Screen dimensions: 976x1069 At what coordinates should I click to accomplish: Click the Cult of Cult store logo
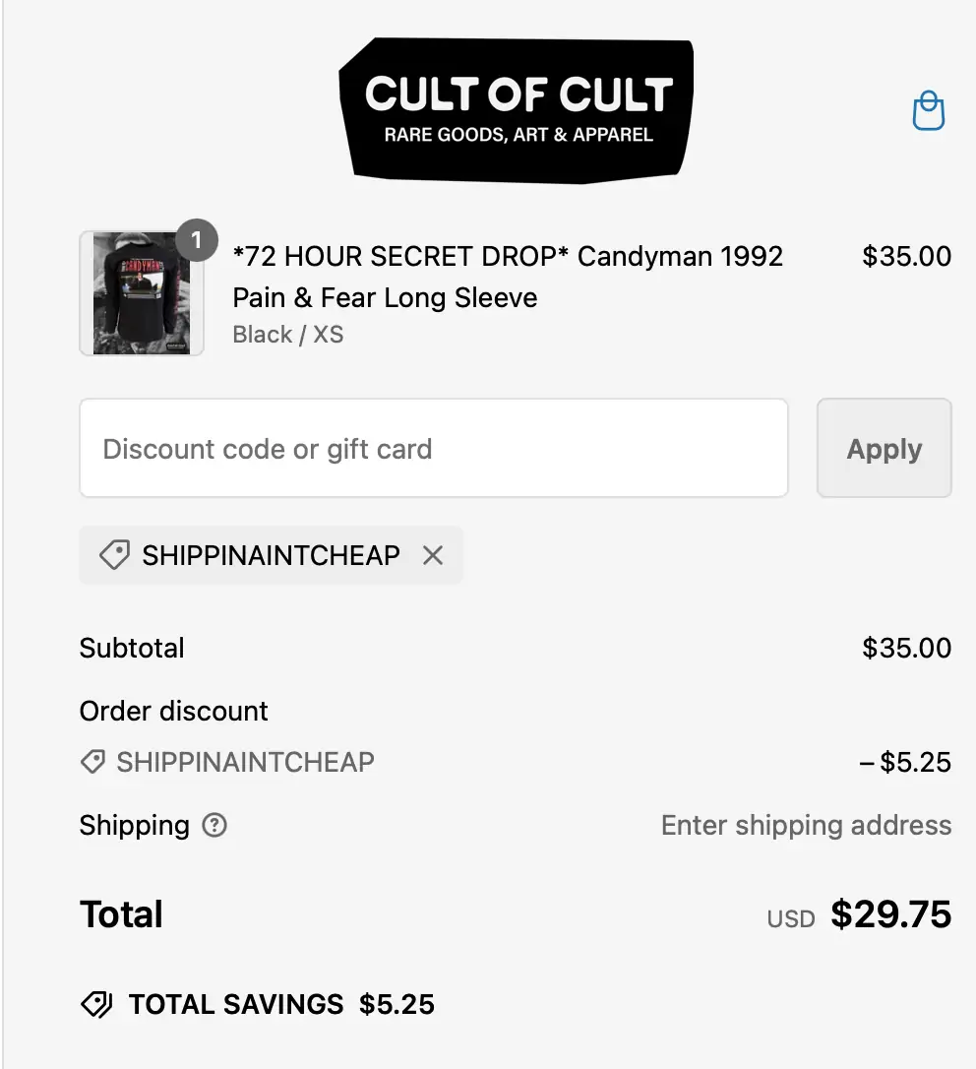(x=518, y=110)
